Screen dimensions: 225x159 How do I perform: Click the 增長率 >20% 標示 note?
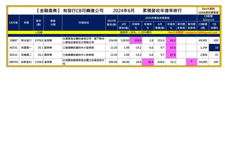coord(136,33)
